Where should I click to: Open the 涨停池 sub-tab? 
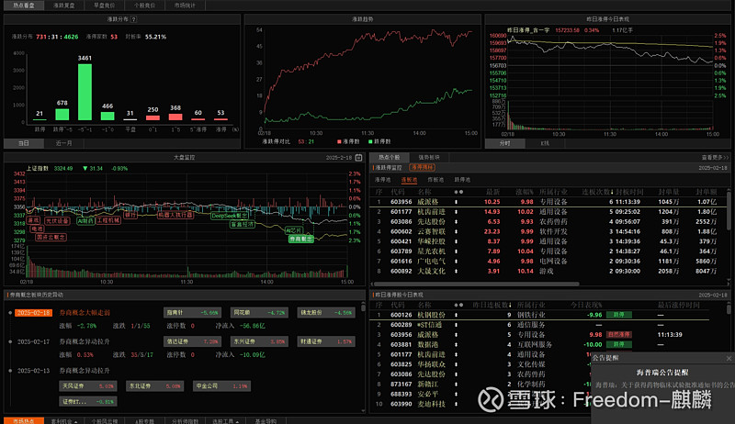tap(382, 180)
